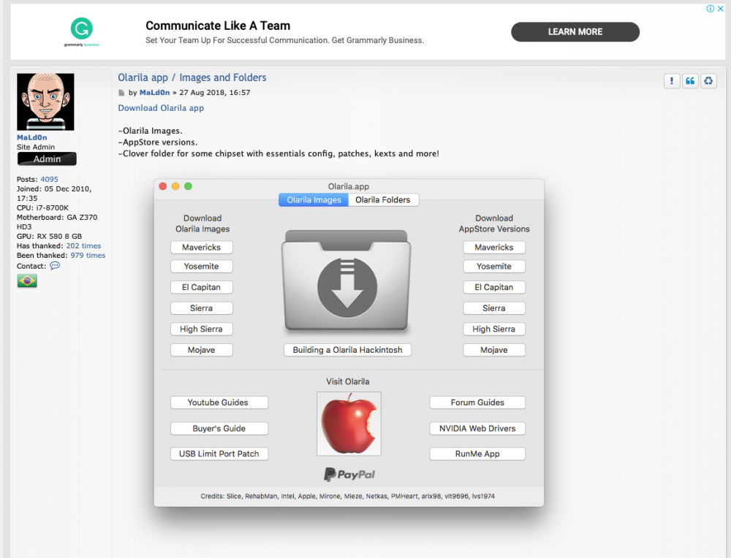731x558 pixels.
Task: Open Forum Guides
Action: coord(477,402)
